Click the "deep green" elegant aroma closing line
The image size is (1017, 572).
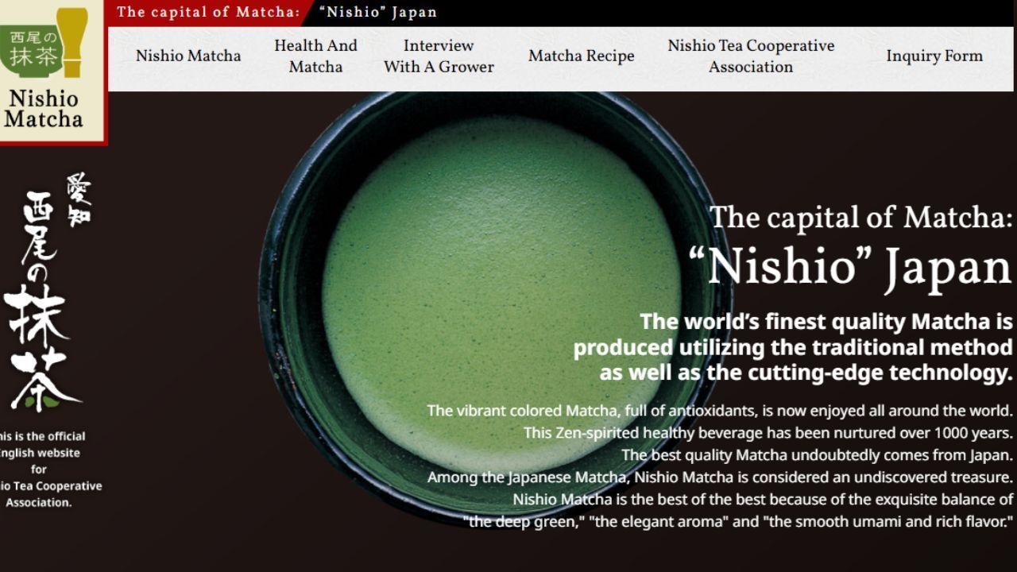(x=738, y=521)
